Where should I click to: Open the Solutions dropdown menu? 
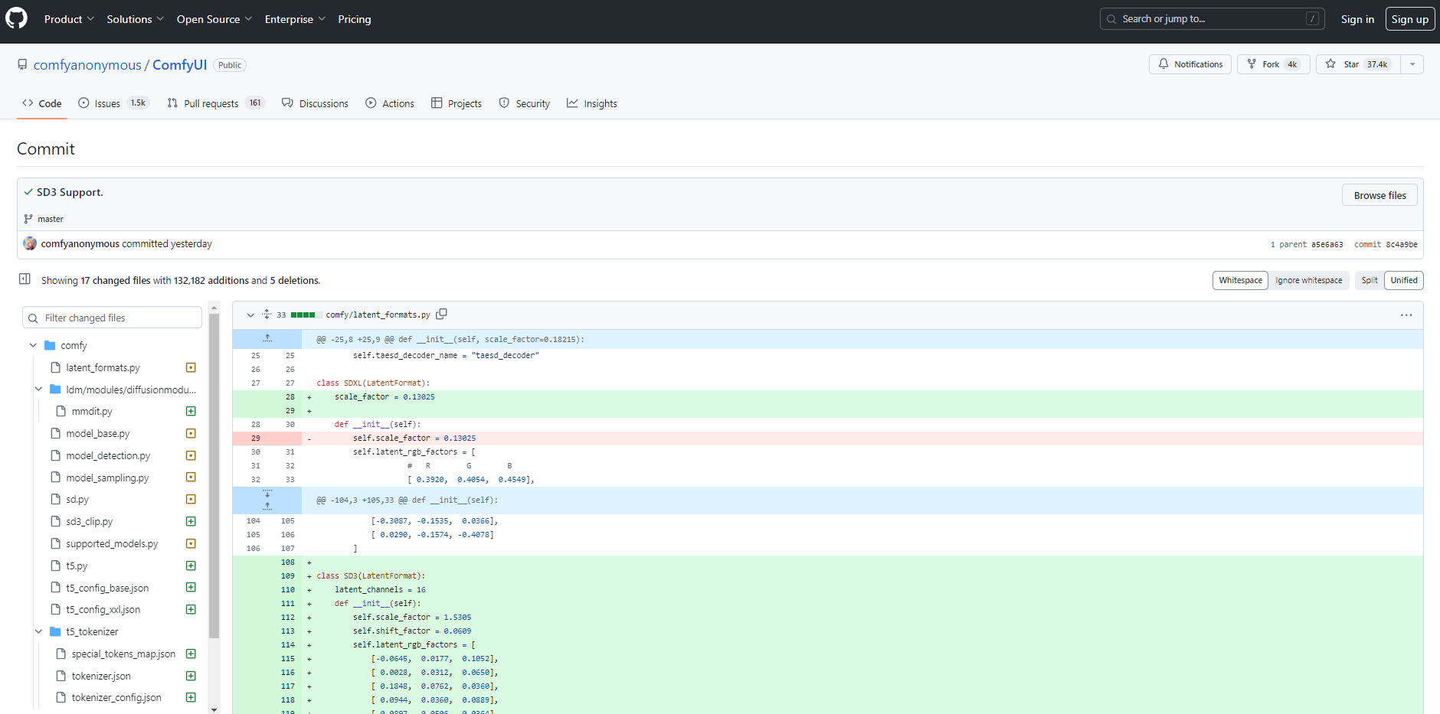point(135,19)
